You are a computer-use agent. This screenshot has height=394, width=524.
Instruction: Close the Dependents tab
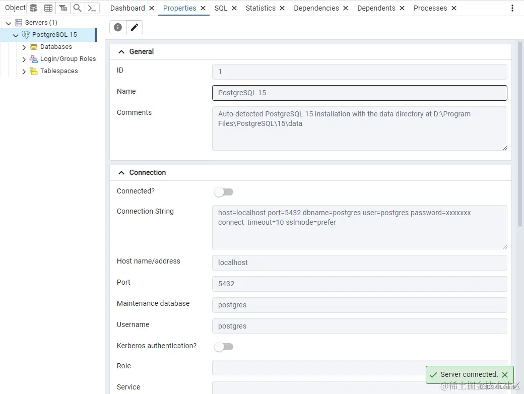(x=402, y=8)
